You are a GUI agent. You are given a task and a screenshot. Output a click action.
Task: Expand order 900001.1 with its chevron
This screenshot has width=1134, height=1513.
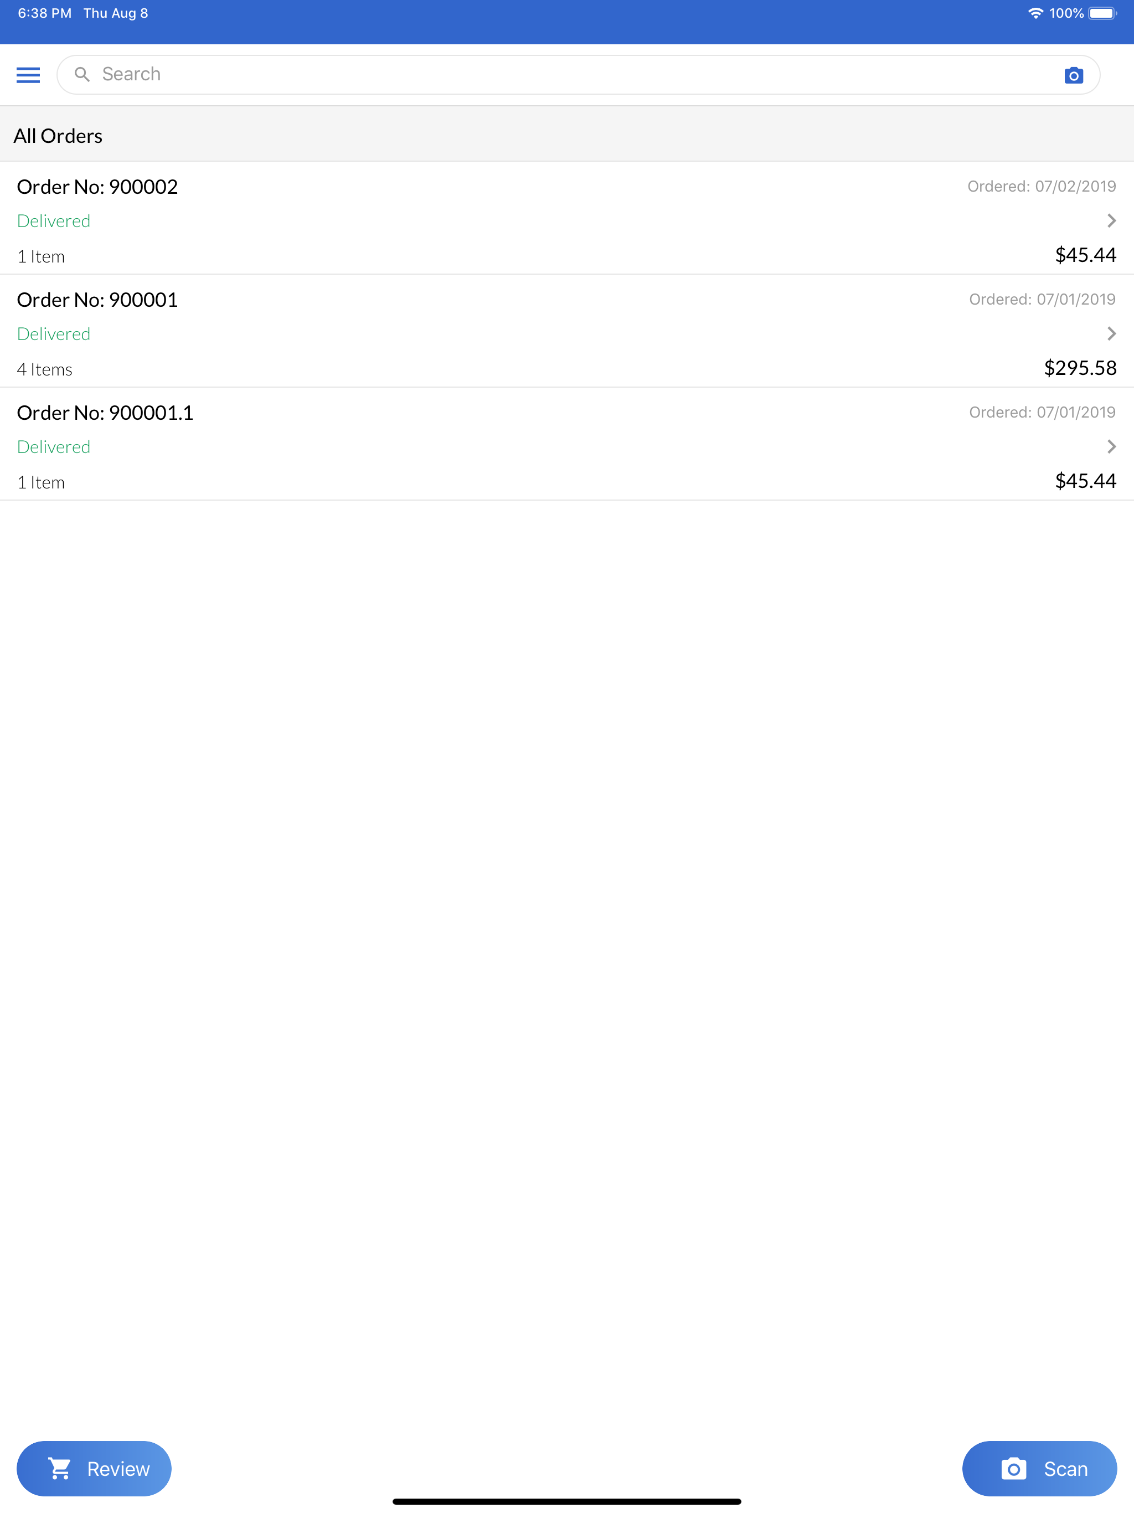pyautogui.click(x=1111, y=446)
